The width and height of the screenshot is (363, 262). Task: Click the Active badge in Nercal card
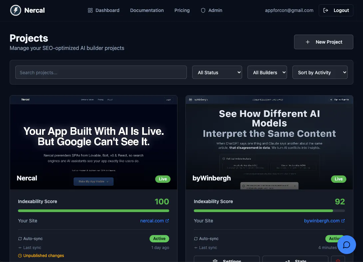click(159, 239)
